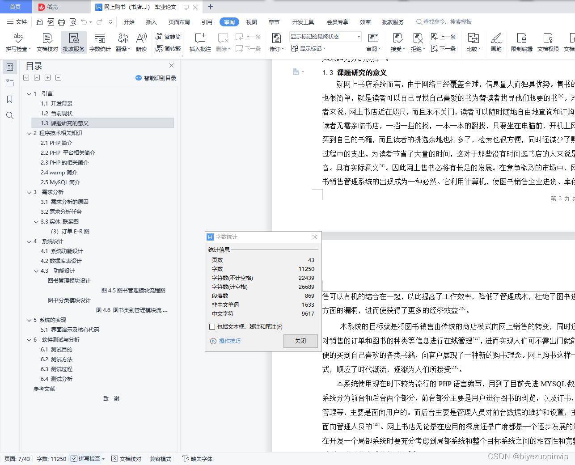Insert a comment (插入批注)

click(x=200, y=42)
